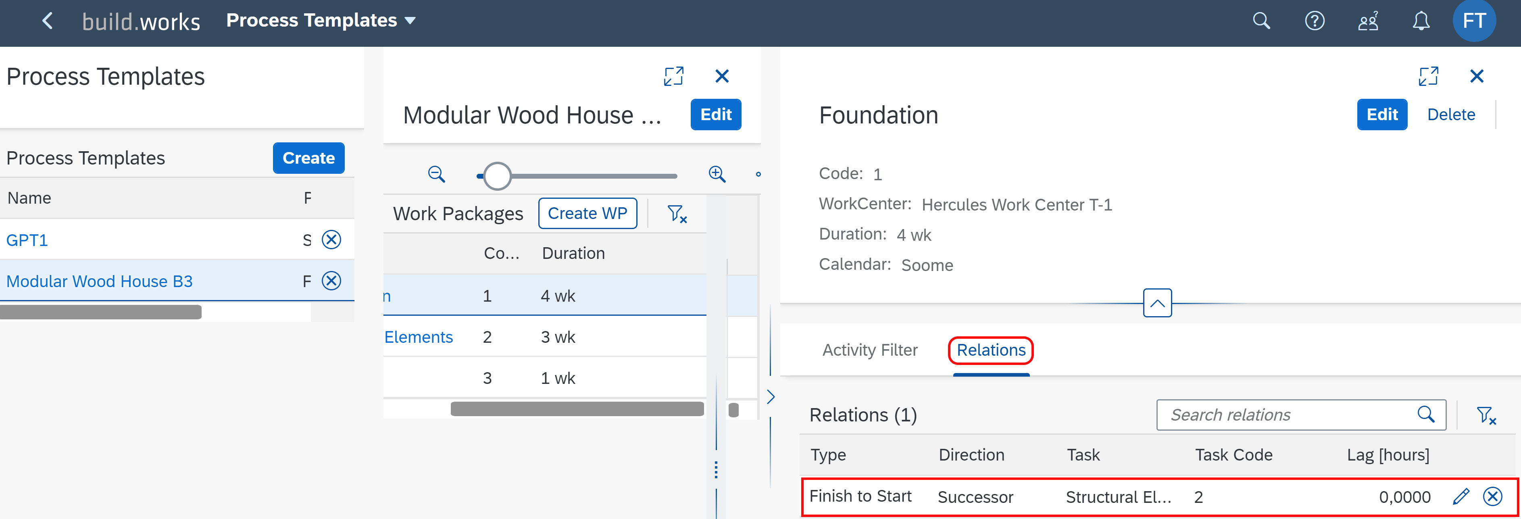Click the build.works logo

tap(141, 22)
